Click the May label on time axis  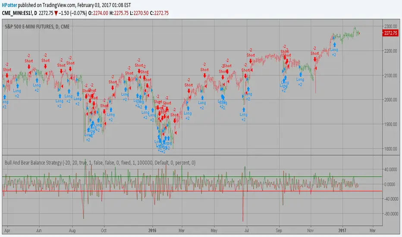click(x=214, y=231)
